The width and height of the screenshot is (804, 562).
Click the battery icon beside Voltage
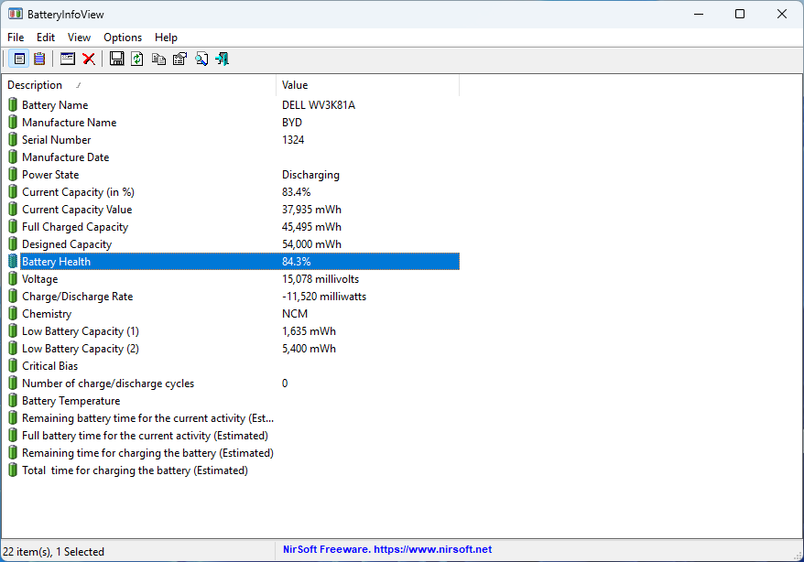(13, 279)
